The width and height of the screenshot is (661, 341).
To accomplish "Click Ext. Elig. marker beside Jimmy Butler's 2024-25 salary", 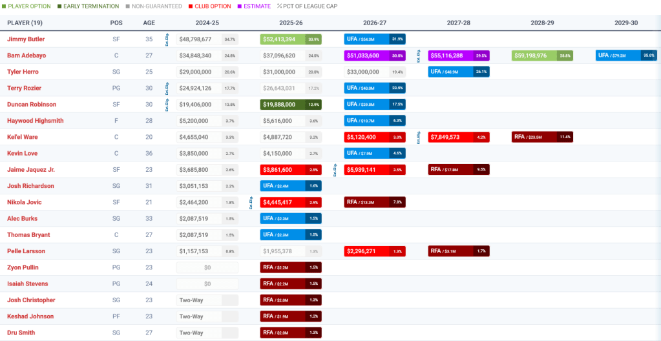I will point(167,39).
